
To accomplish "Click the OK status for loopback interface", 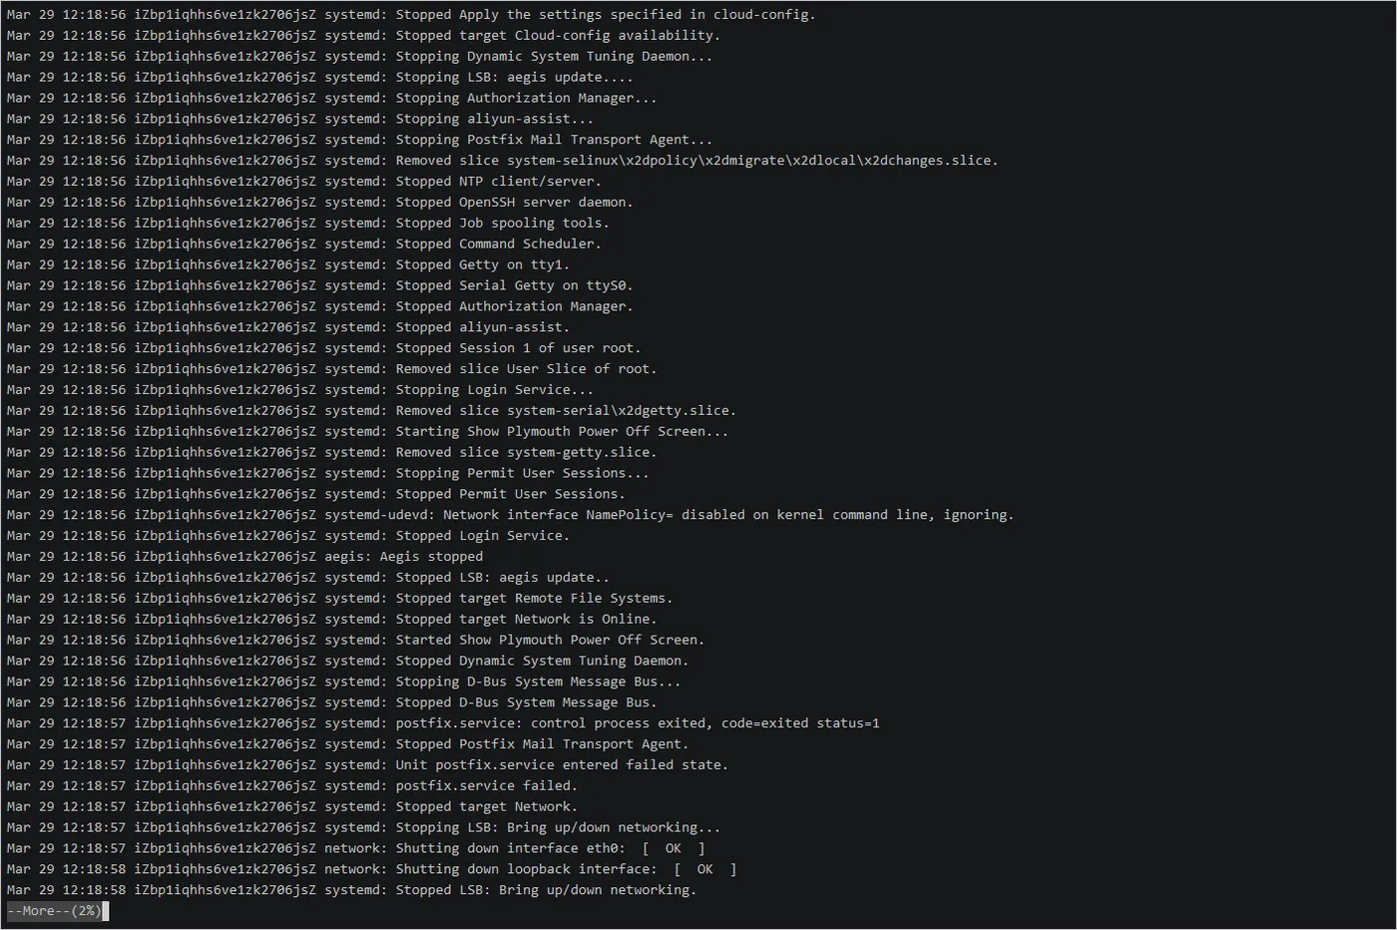I will [x=704, y=869].
